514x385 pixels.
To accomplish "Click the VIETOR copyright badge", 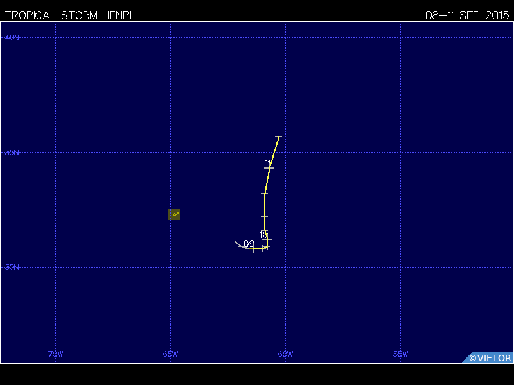I will [x=488, y=358].
